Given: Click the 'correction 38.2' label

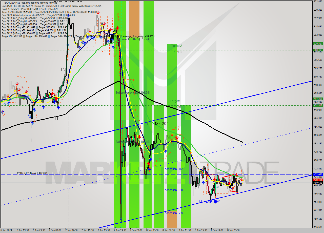Looking at the screenshot, I should pos(174,169).
